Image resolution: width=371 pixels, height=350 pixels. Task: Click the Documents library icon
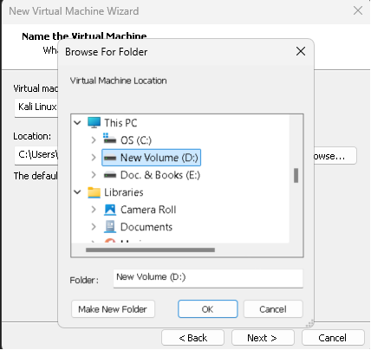click(110, 227)
